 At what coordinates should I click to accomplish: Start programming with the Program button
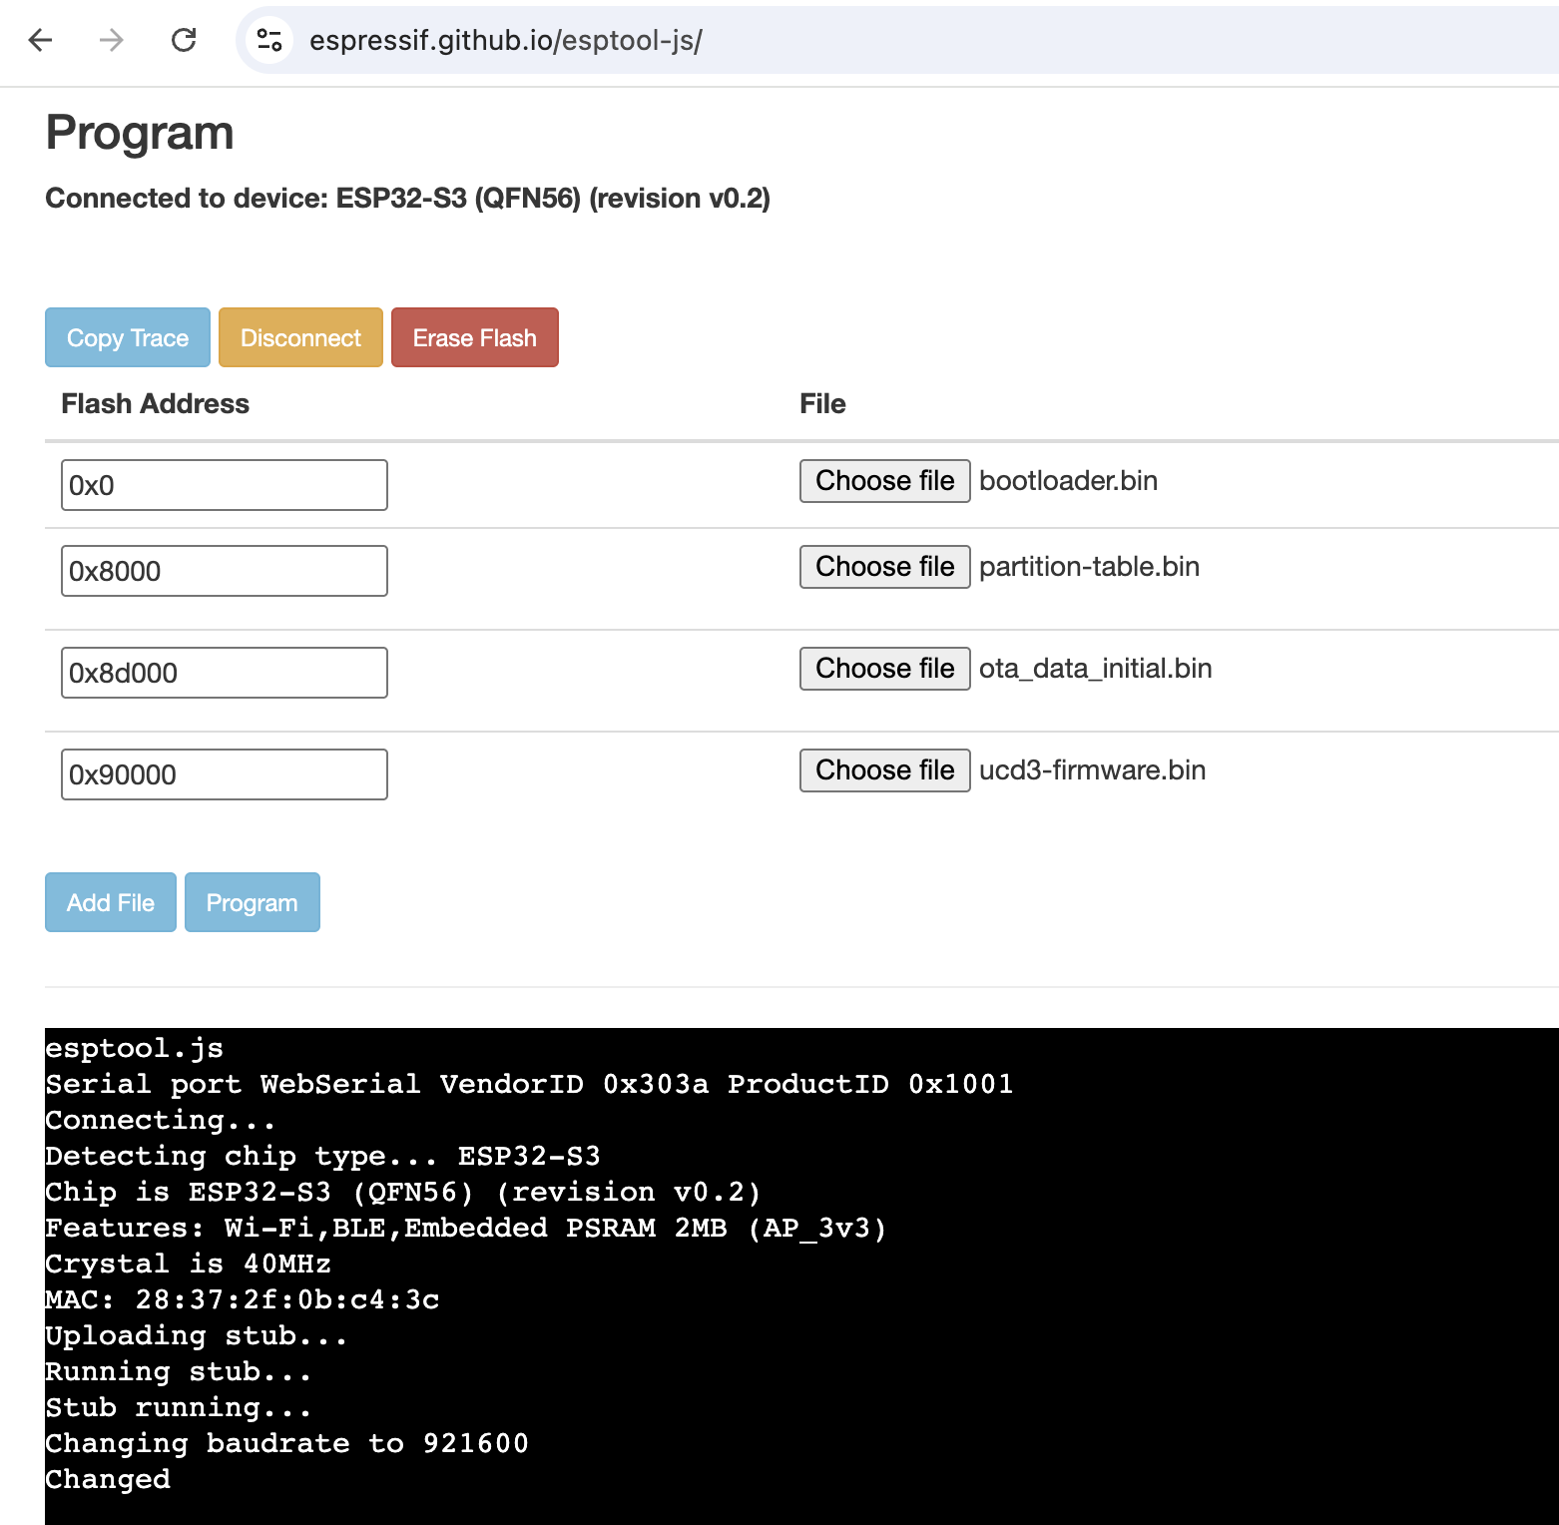tap(252, 902)
